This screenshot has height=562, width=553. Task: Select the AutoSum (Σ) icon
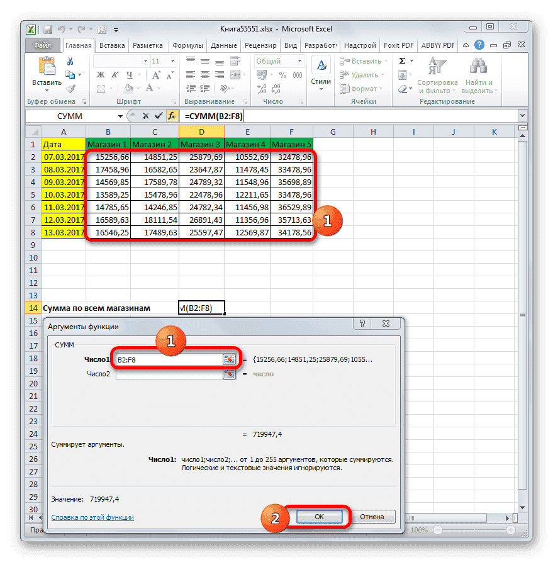click(x=402, y=60)
